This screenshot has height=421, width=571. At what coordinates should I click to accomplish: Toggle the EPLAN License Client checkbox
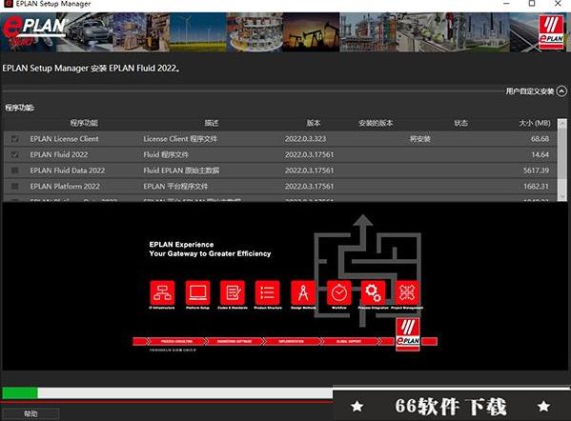[x=15, y=139]
